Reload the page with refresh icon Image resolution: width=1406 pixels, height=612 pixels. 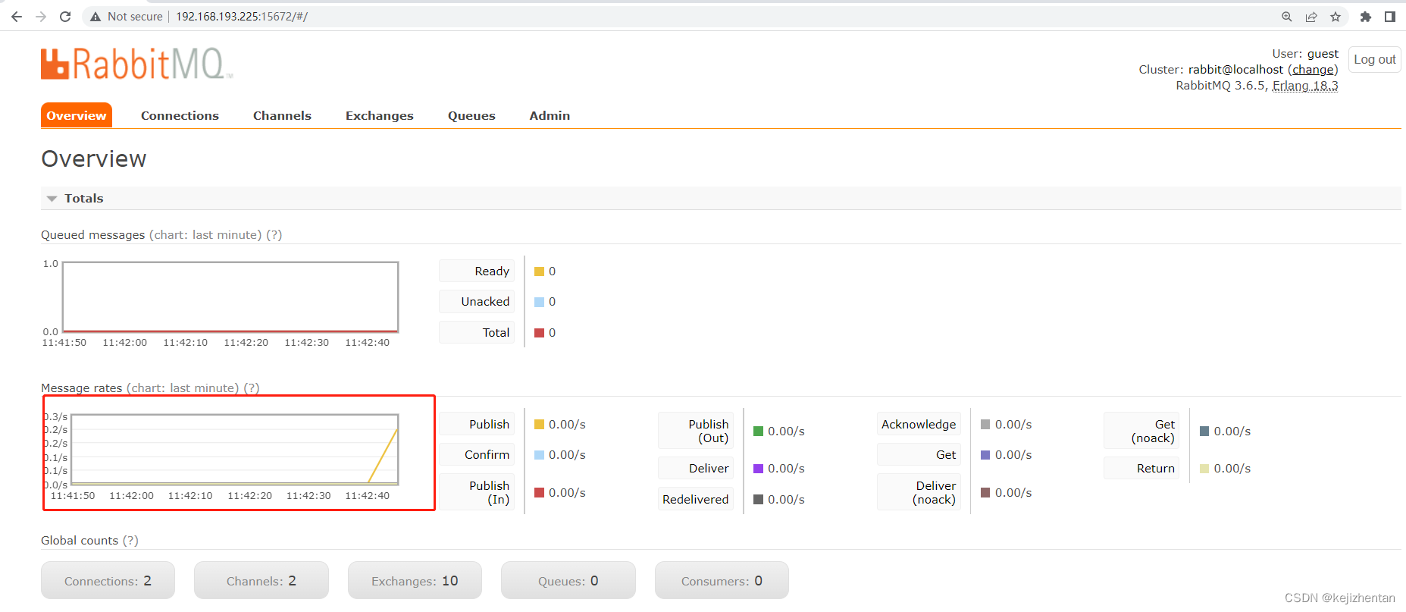coord(65,17)
